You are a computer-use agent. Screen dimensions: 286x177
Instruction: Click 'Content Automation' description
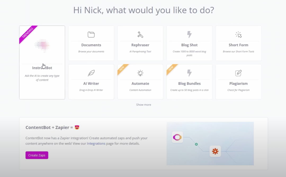140,90
